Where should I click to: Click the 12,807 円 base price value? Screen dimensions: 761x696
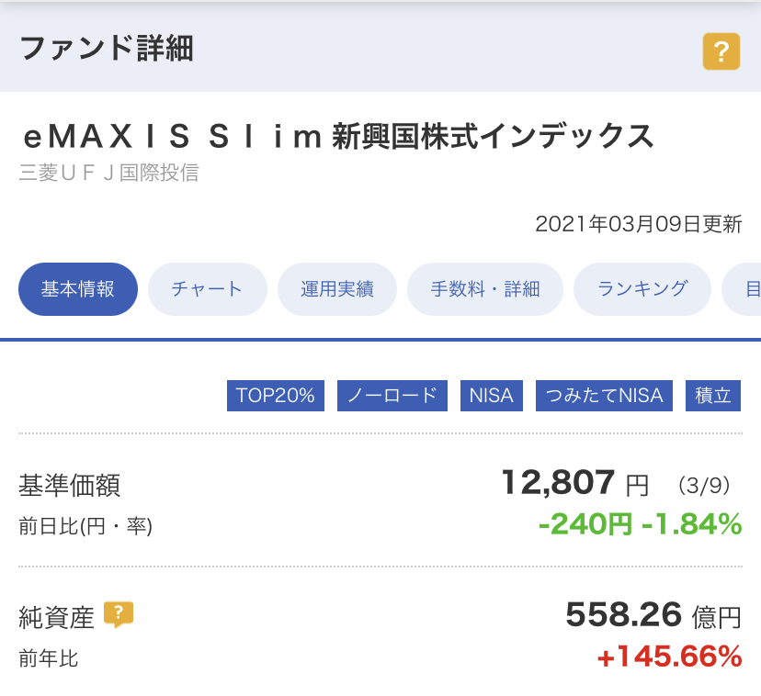pyautogui.click(x=574, y=483)
